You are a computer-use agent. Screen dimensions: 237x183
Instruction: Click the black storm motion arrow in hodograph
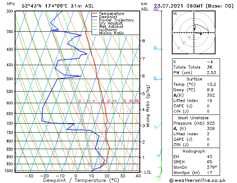click(x=199, y=34)
